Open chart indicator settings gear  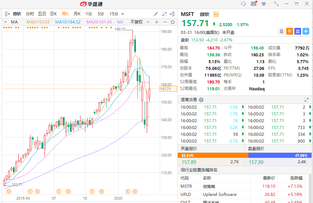pyautogui.click(x=173, y=22)
